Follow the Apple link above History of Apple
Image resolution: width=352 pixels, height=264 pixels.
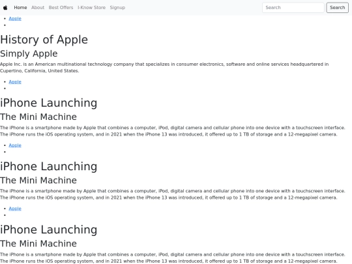15,19
